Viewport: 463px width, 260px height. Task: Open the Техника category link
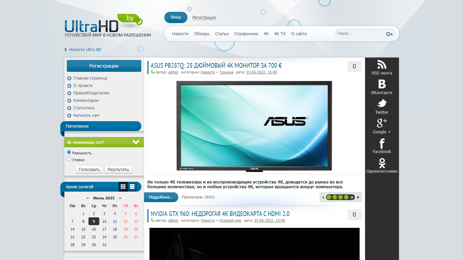226,72
